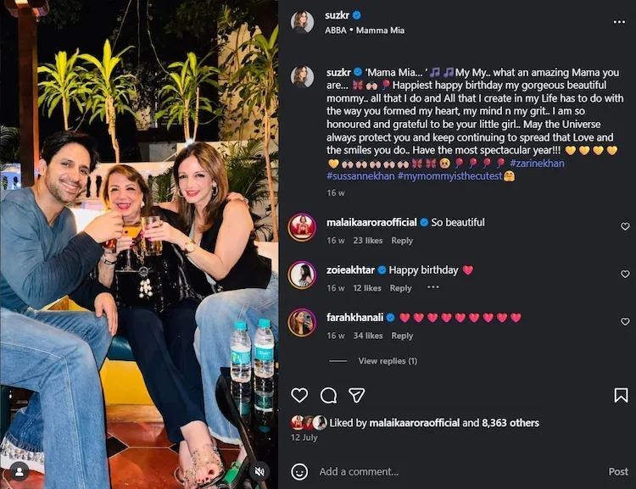Like malaikaaroraofficial's "So beautiful" comment

(x=625, y=226)
